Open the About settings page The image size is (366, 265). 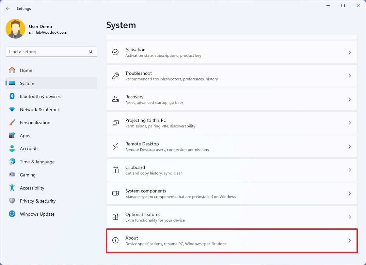pos(232,240)
